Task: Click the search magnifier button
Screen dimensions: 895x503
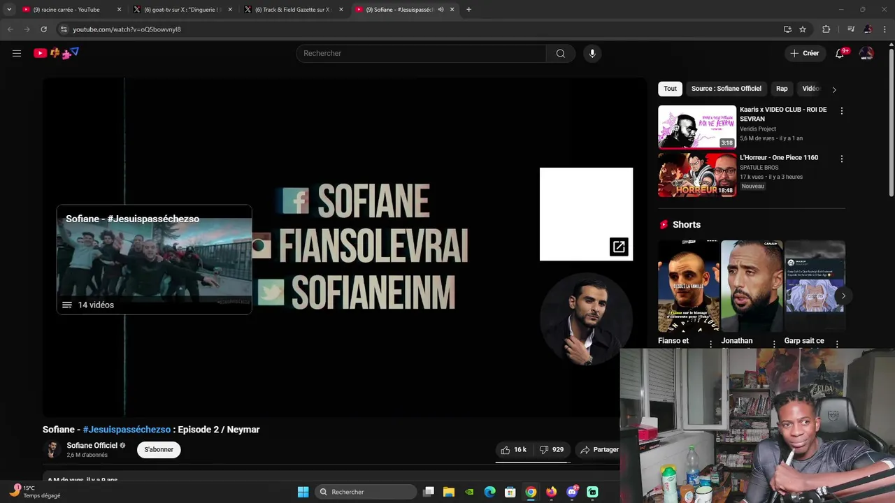Action: 561,53
